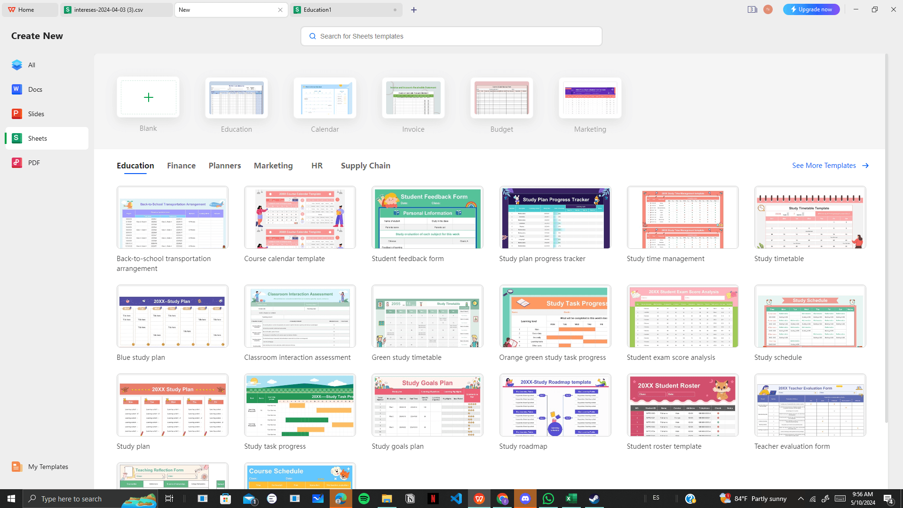903x508 pixels.
Task: Create a blank spreadsheet with plus icon
Action: [x=148, y=97]
